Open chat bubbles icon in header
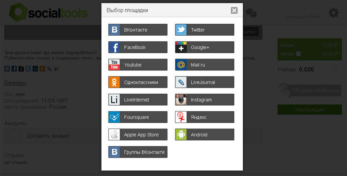 click(x=252, y=13)
